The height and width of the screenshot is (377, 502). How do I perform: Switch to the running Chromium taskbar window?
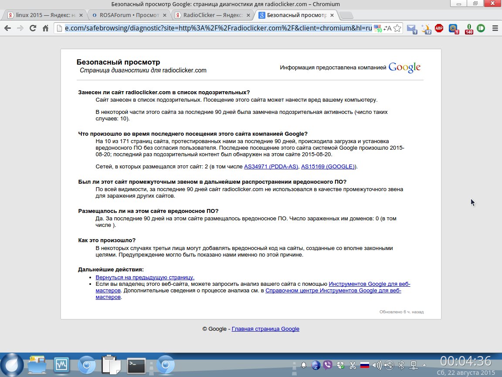[166, 365]
